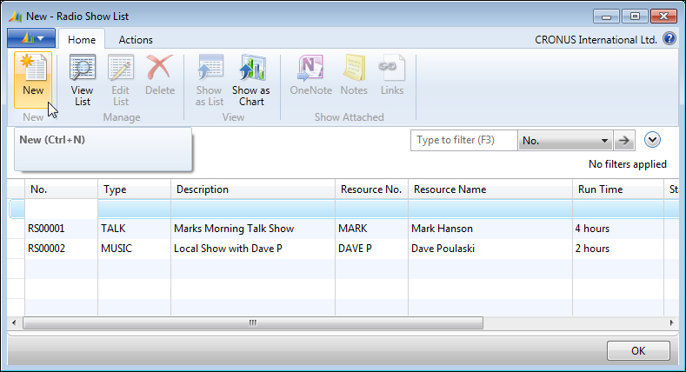
Task: Select the Edit List icon
Action: (x=120, y=68)
